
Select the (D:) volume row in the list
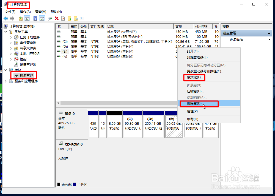138,47
